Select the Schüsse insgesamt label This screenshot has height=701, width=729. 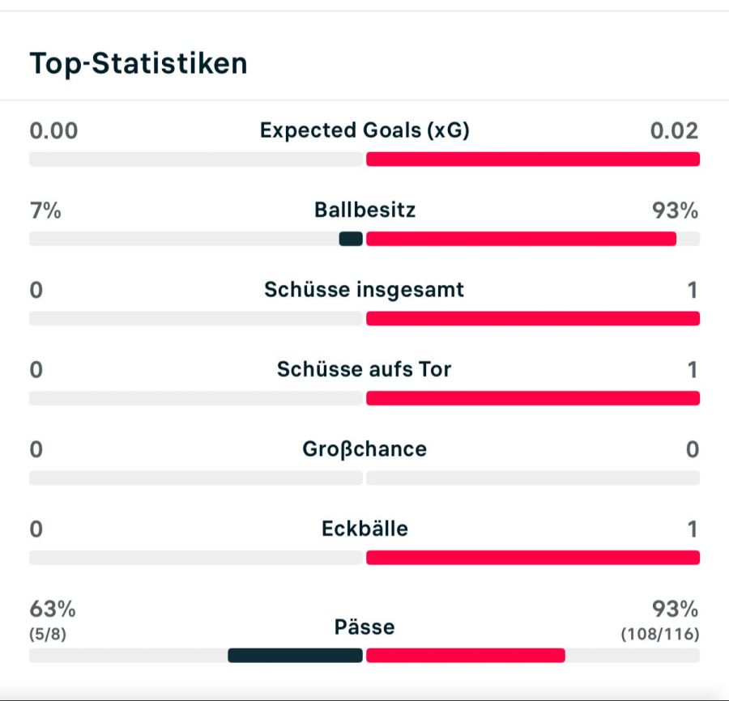coord(364,290)
